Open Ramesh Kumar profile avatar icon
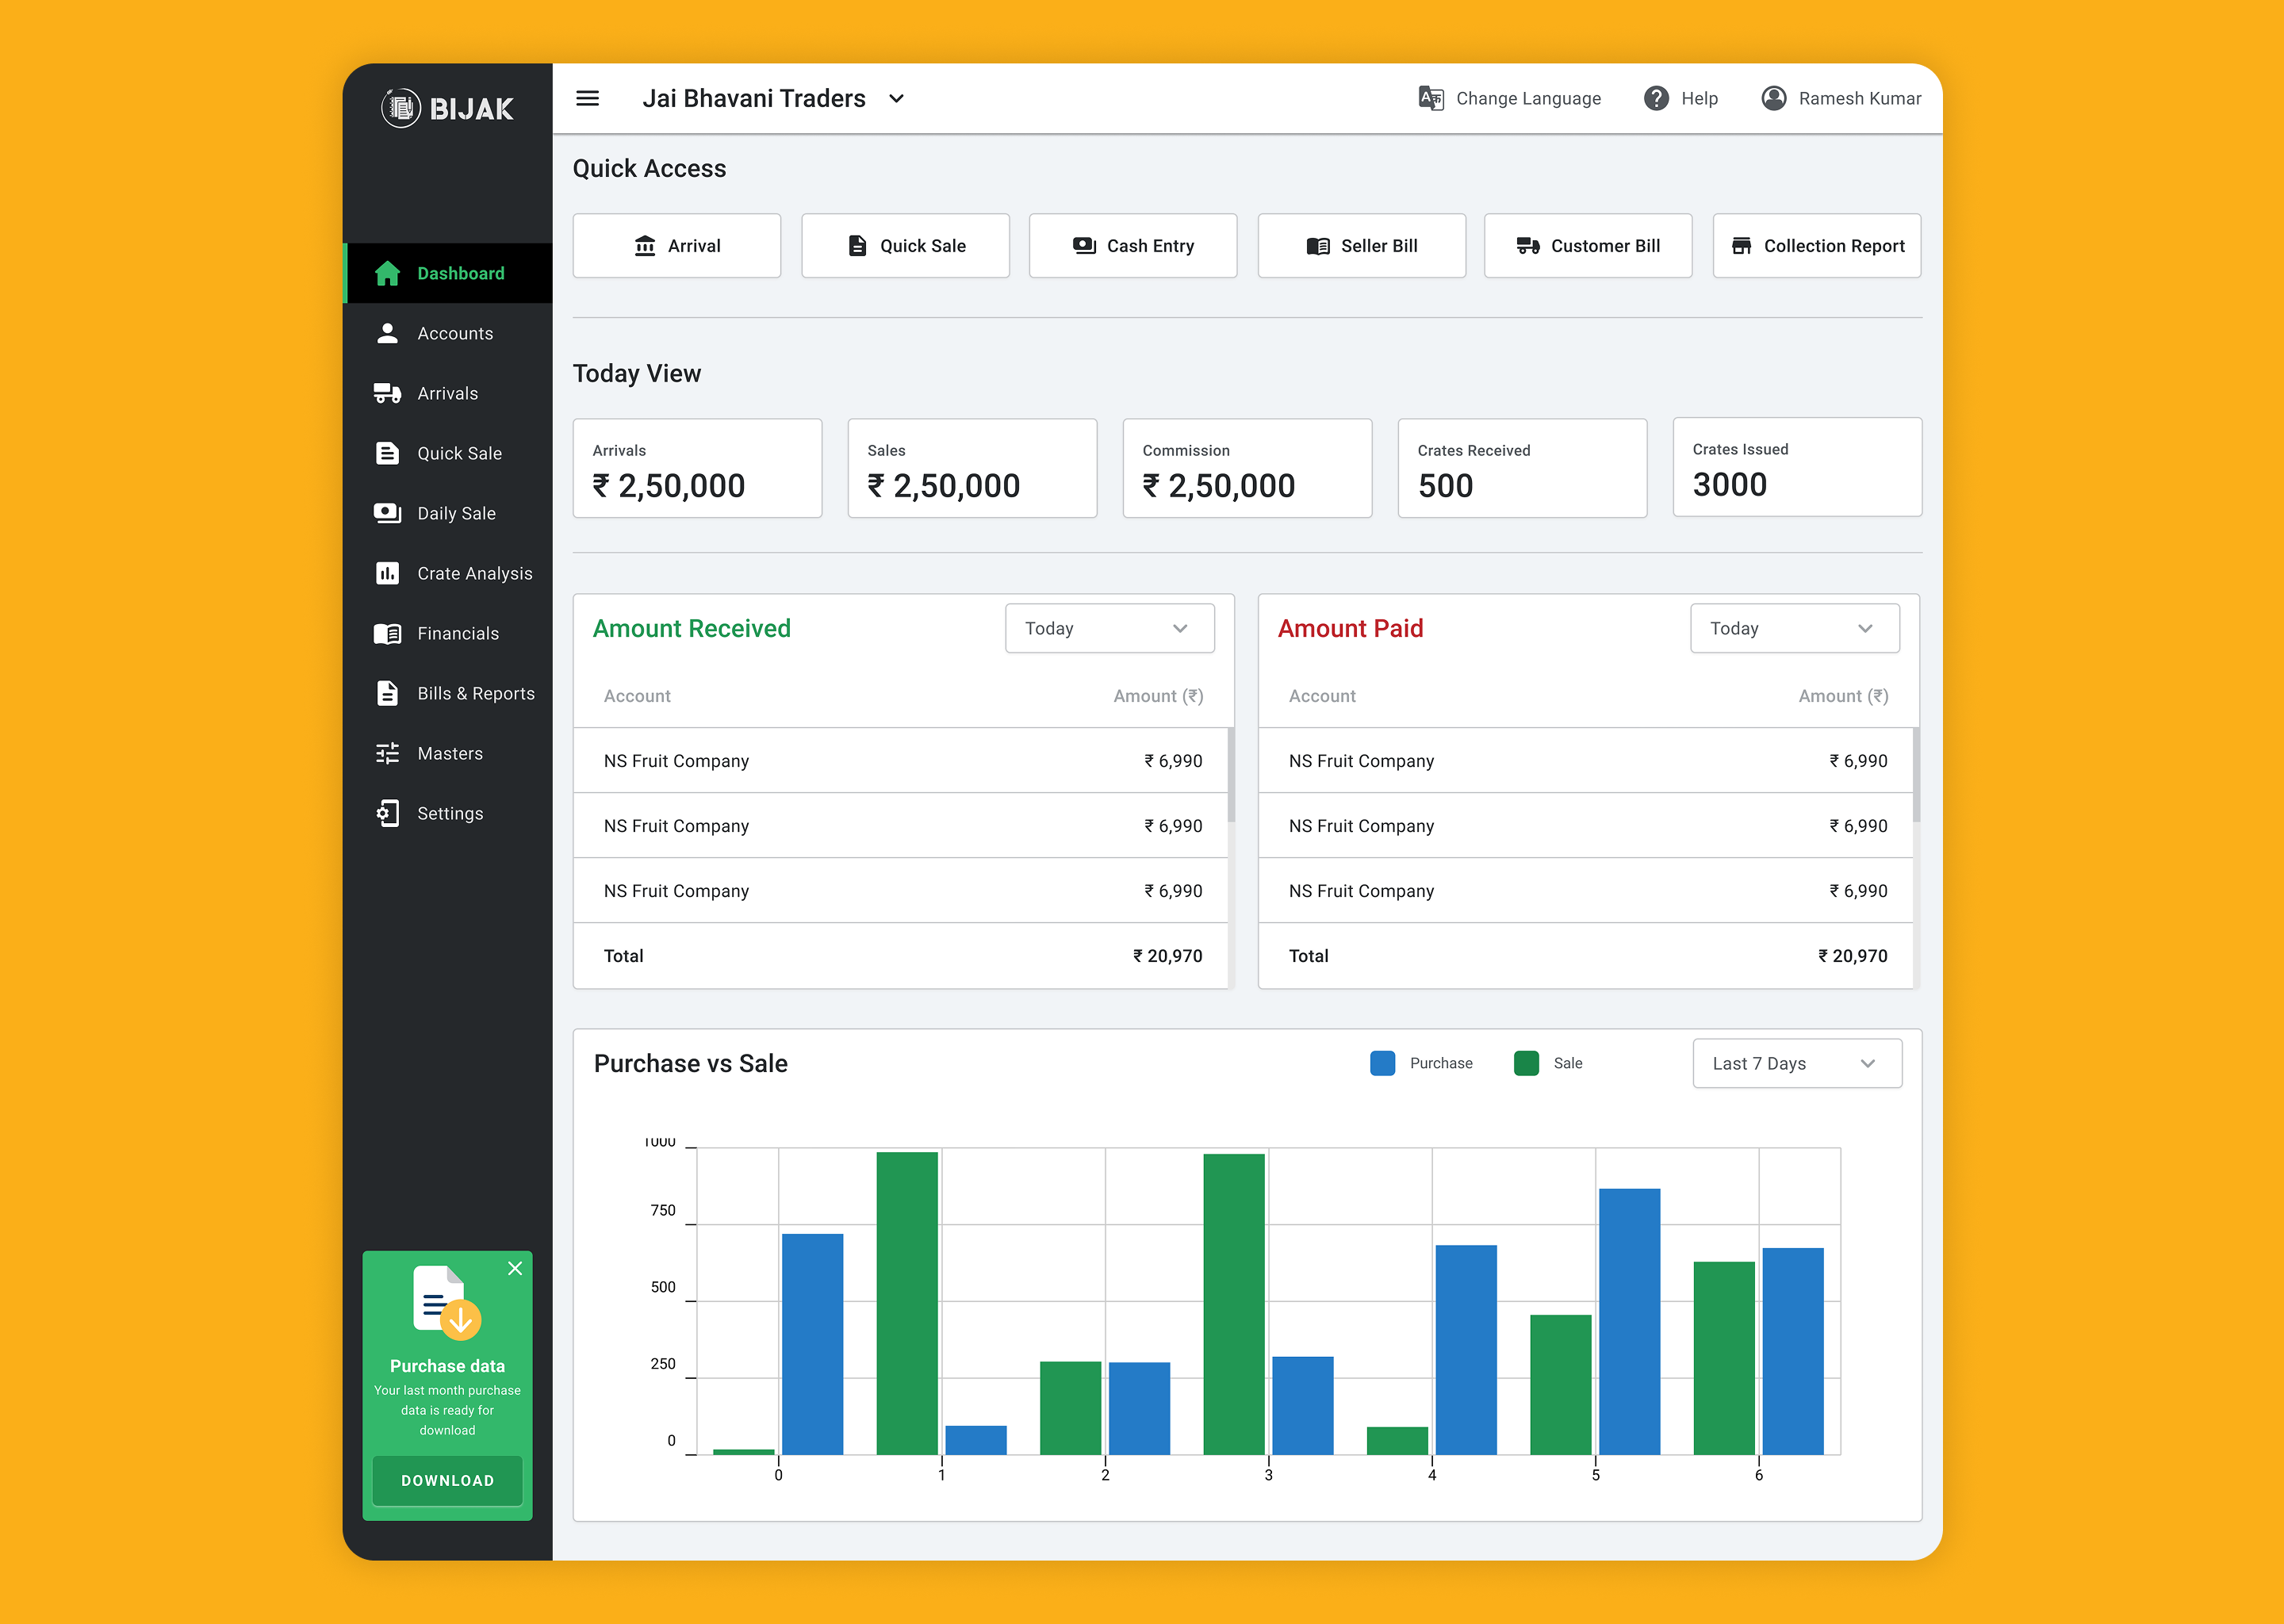 point(1773,98)
